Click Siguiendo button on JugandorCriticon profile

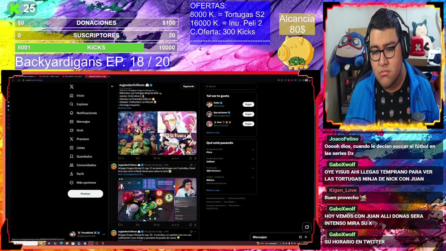pyautogui.click(x=189, y=86)
